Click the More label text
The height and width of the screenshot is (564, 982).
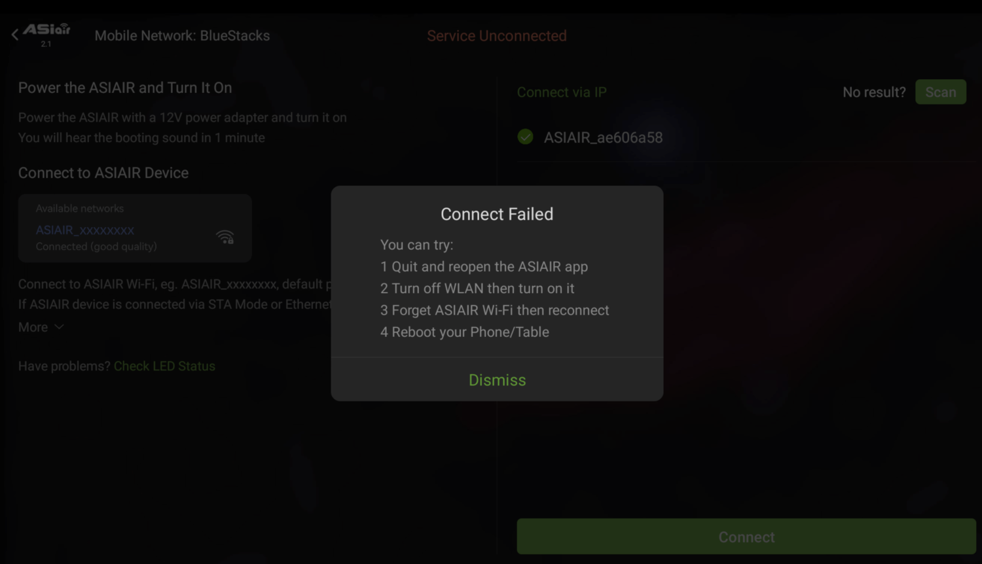pos(33,327)
